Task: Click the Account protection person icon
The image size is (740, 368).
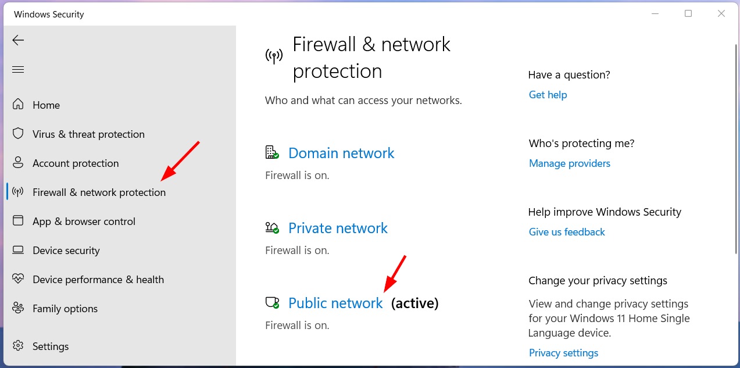Action: [18, 163]
